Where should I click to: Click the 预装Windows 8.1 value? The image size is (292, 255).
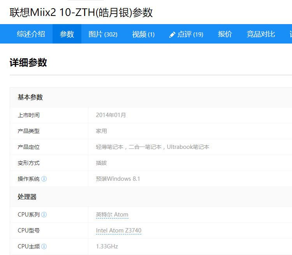click(x=118, y=179)
